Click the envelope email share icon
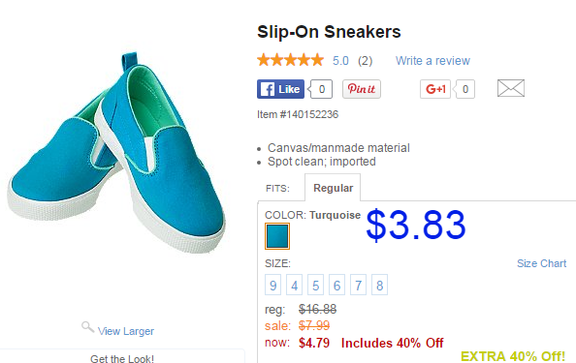Image resolution: width=576 pixels, height=363 pixels. pos(511,88)
